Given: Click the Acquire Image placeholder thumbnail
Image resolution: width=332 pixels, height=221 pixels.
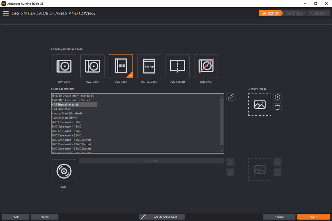Looking at the screenshot, I should point(260,104).
